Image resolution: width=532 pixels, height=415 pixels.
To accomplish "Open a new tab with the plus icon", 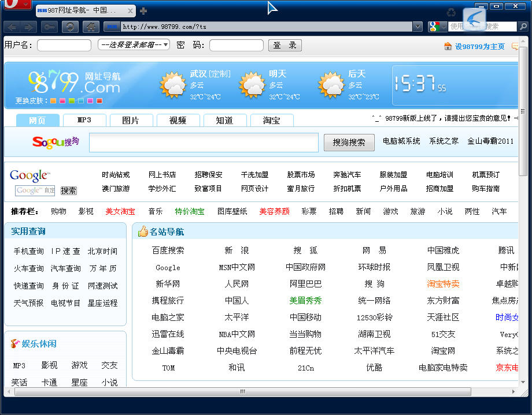I will pos(143,11).
